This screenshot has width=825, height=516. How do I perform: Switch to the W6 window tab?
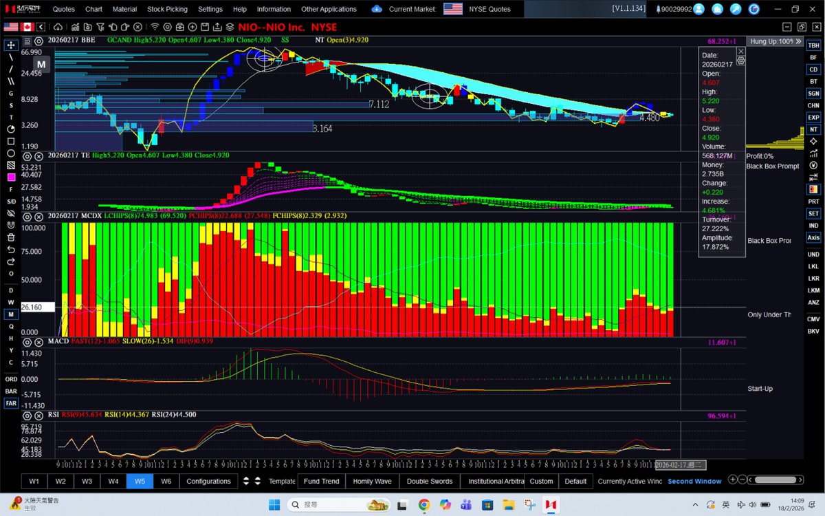coord(166,481)
